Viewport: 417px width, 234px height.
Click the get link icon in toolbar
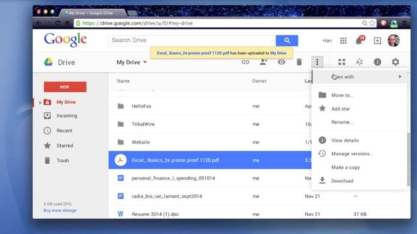point(245,62)
